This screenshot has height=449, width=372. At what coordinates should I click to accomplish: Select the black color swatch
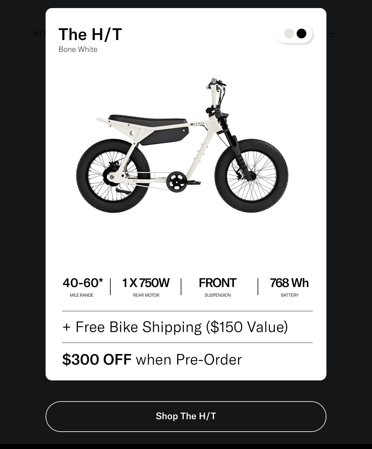(301, 34)
